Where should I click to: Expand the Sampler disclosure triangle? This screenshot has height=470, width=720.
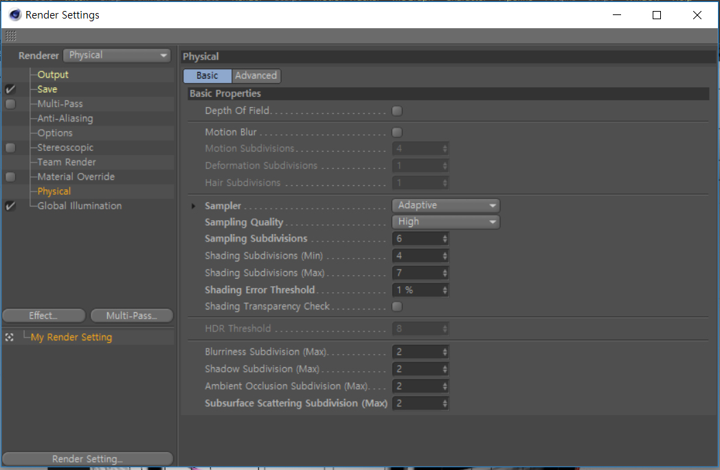[193, 207]
